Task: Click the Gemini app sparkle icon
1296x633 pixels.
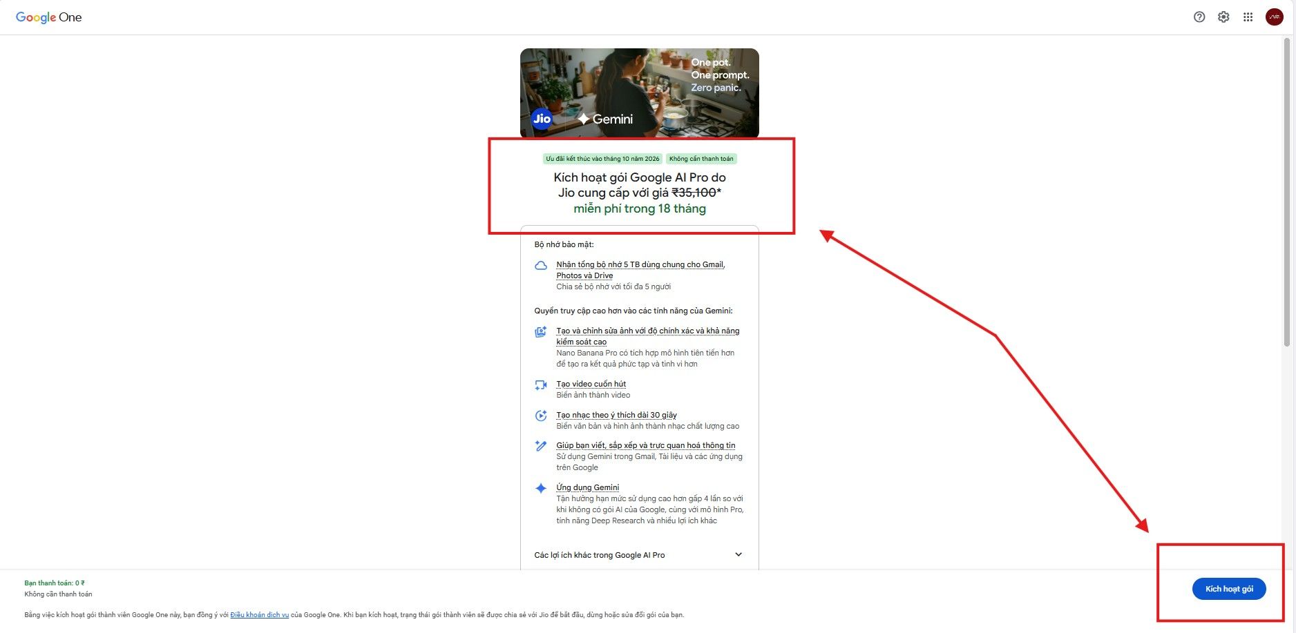Action: pyautogui.click(x=541, y=488)
